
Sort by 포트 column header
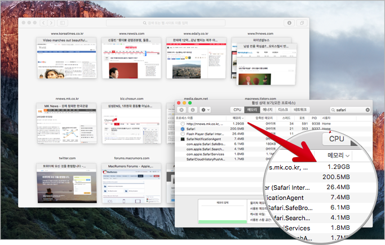[x=302, y=118]
